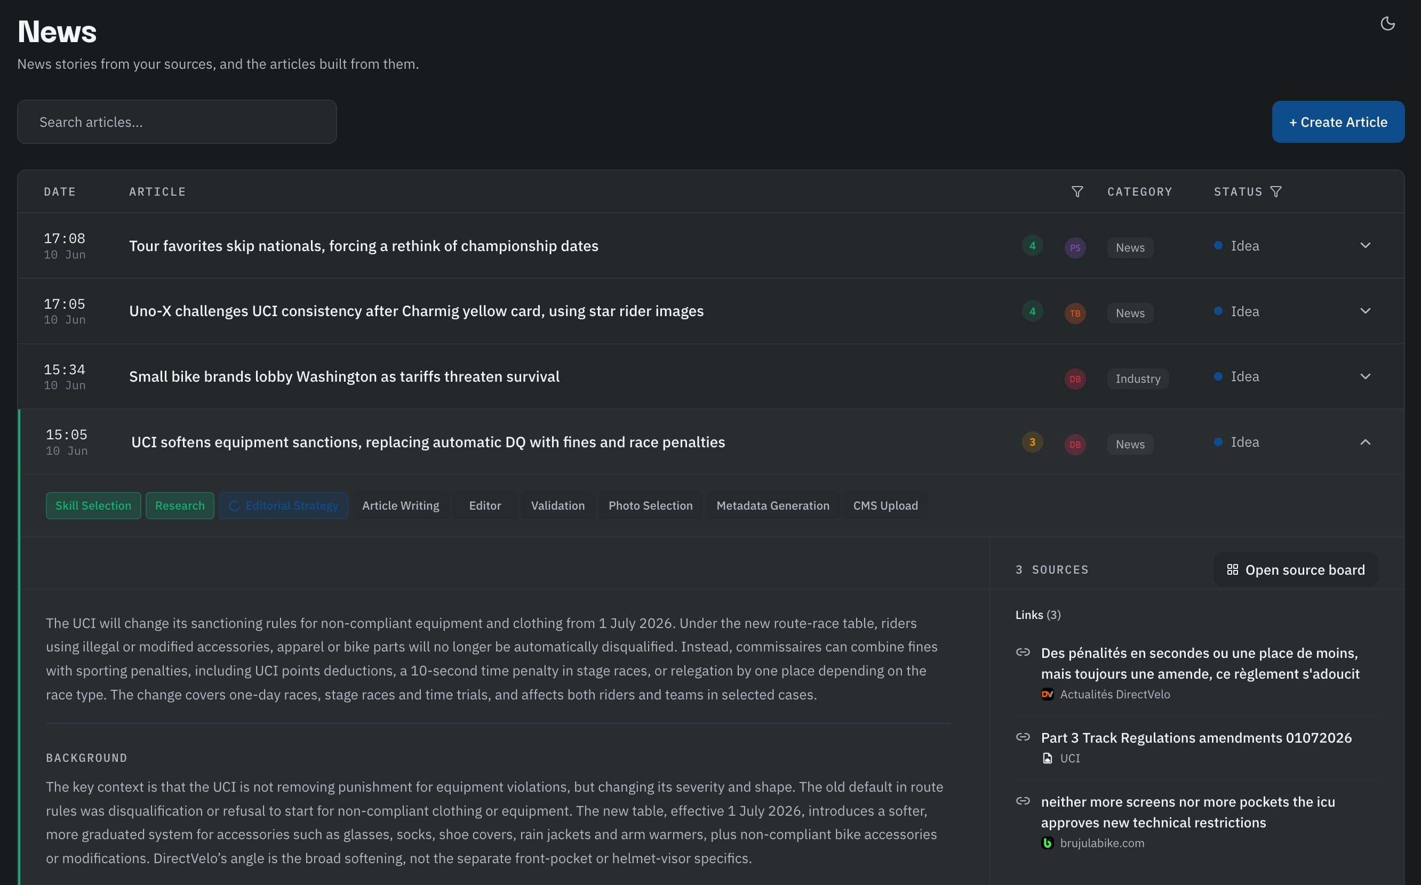Viewport: 1421px width, 885px height.
Task: Open Tour favorites skip nationals article title
Action: tap(364, 246)
